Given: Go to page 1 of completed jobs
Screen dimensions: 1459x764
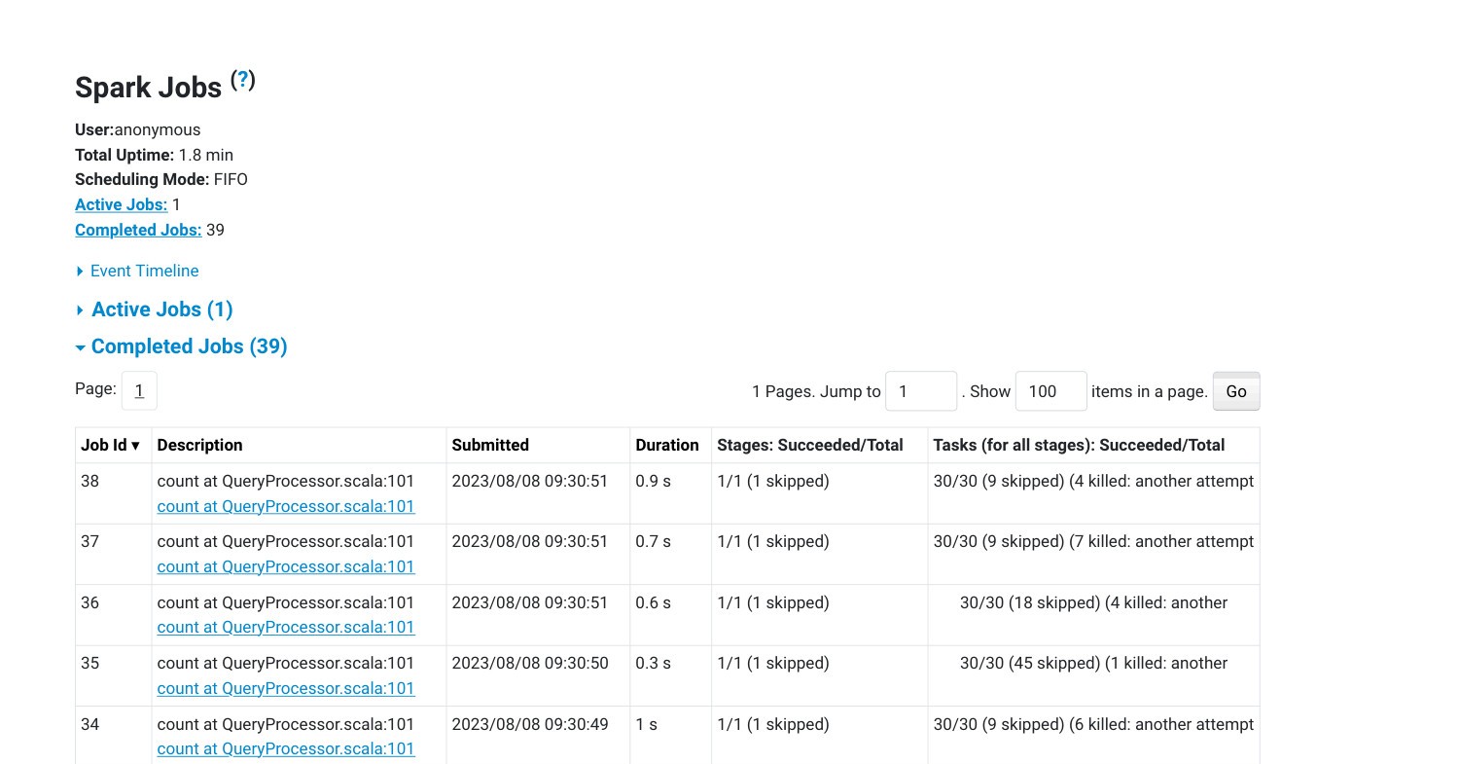Looking at the screenshot, I should coord(139,390).
